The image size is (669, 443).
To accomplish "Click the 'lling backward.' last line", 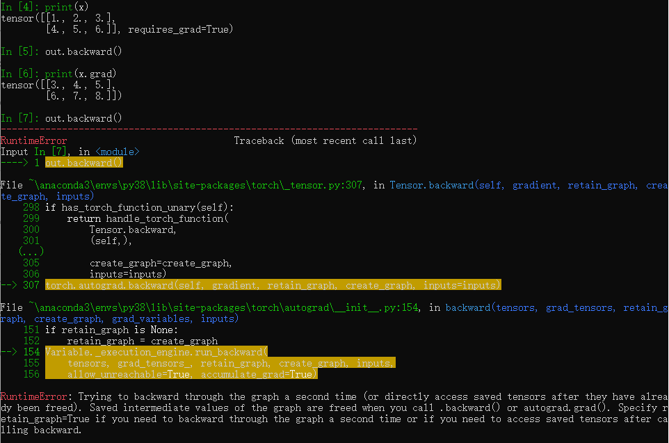I will (x=41, y=430).
